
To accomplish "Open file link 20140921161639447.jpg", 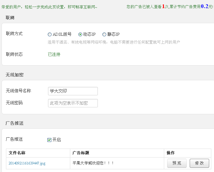I will 27,163.
